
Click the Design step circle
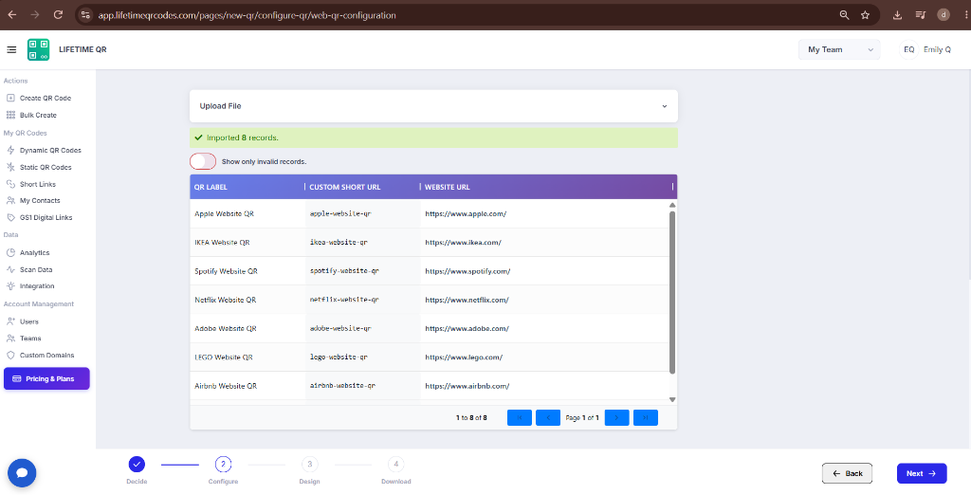pyautogui.click(x=310, y=464)
